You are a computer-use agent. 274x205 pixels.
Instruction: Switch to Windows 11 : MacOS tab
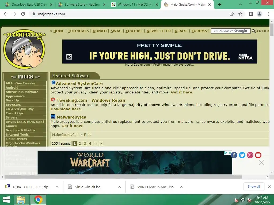[x=134, y=5]
